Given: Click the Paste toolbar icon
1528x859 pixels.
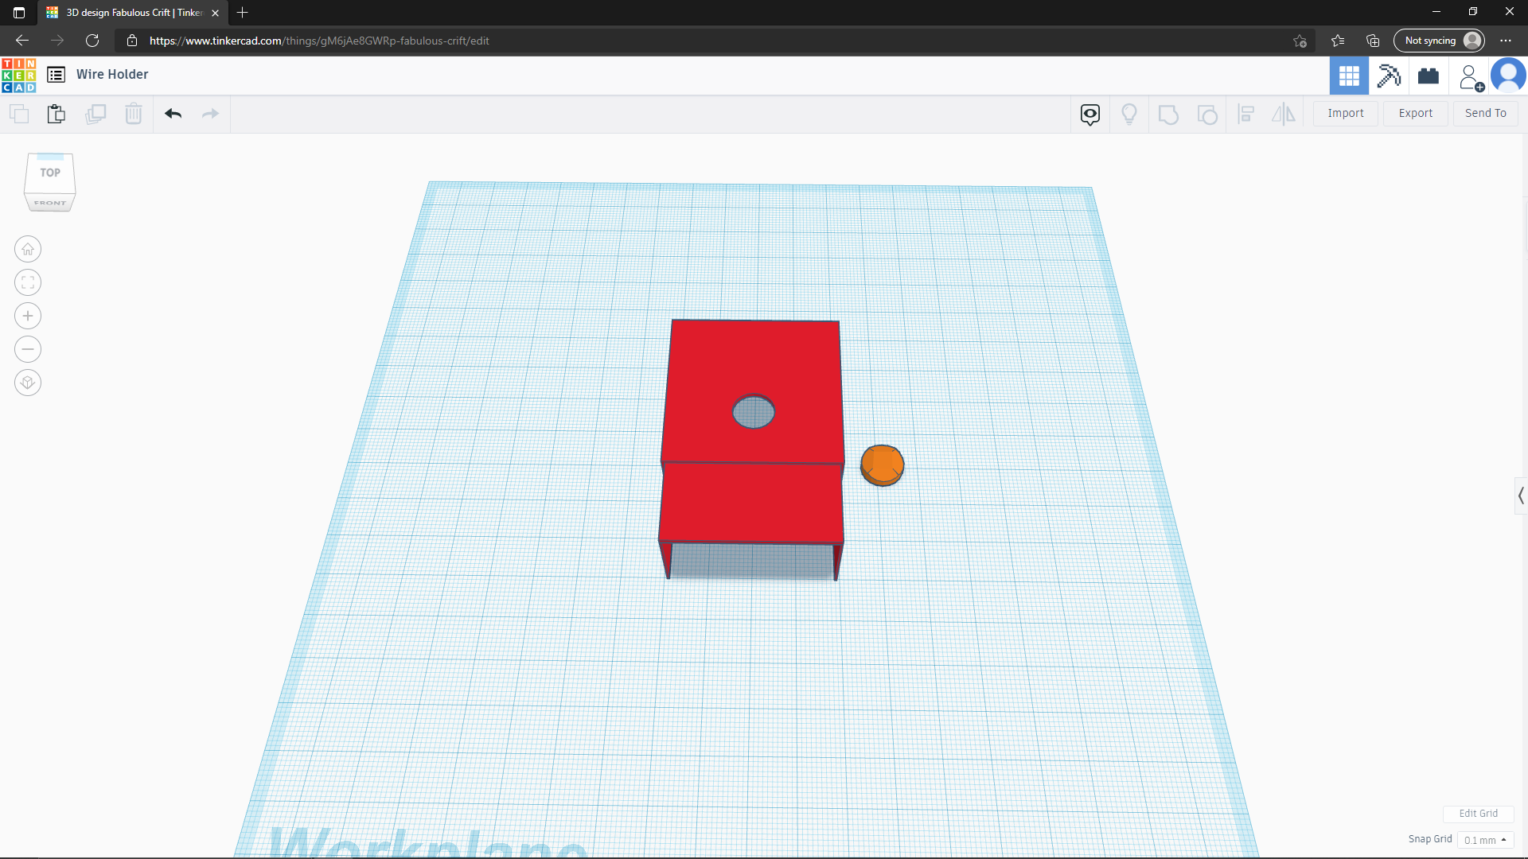Looking at the screenshot, I should (56, 114).
